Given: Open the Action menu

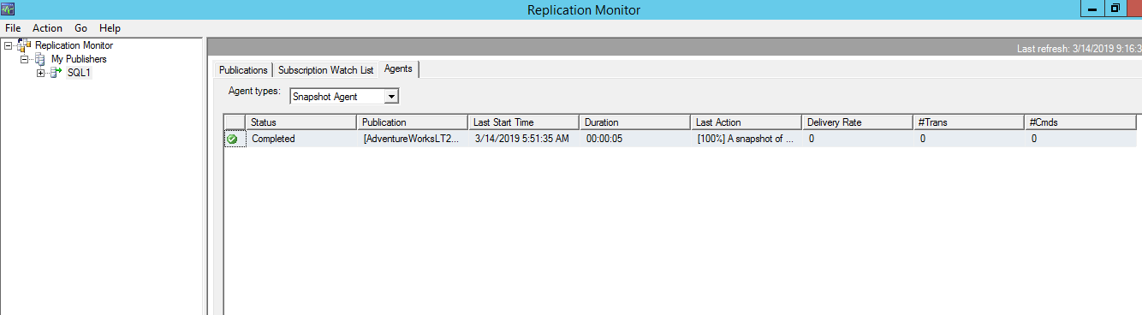Looking at the screenshot, I should point(48,28).
